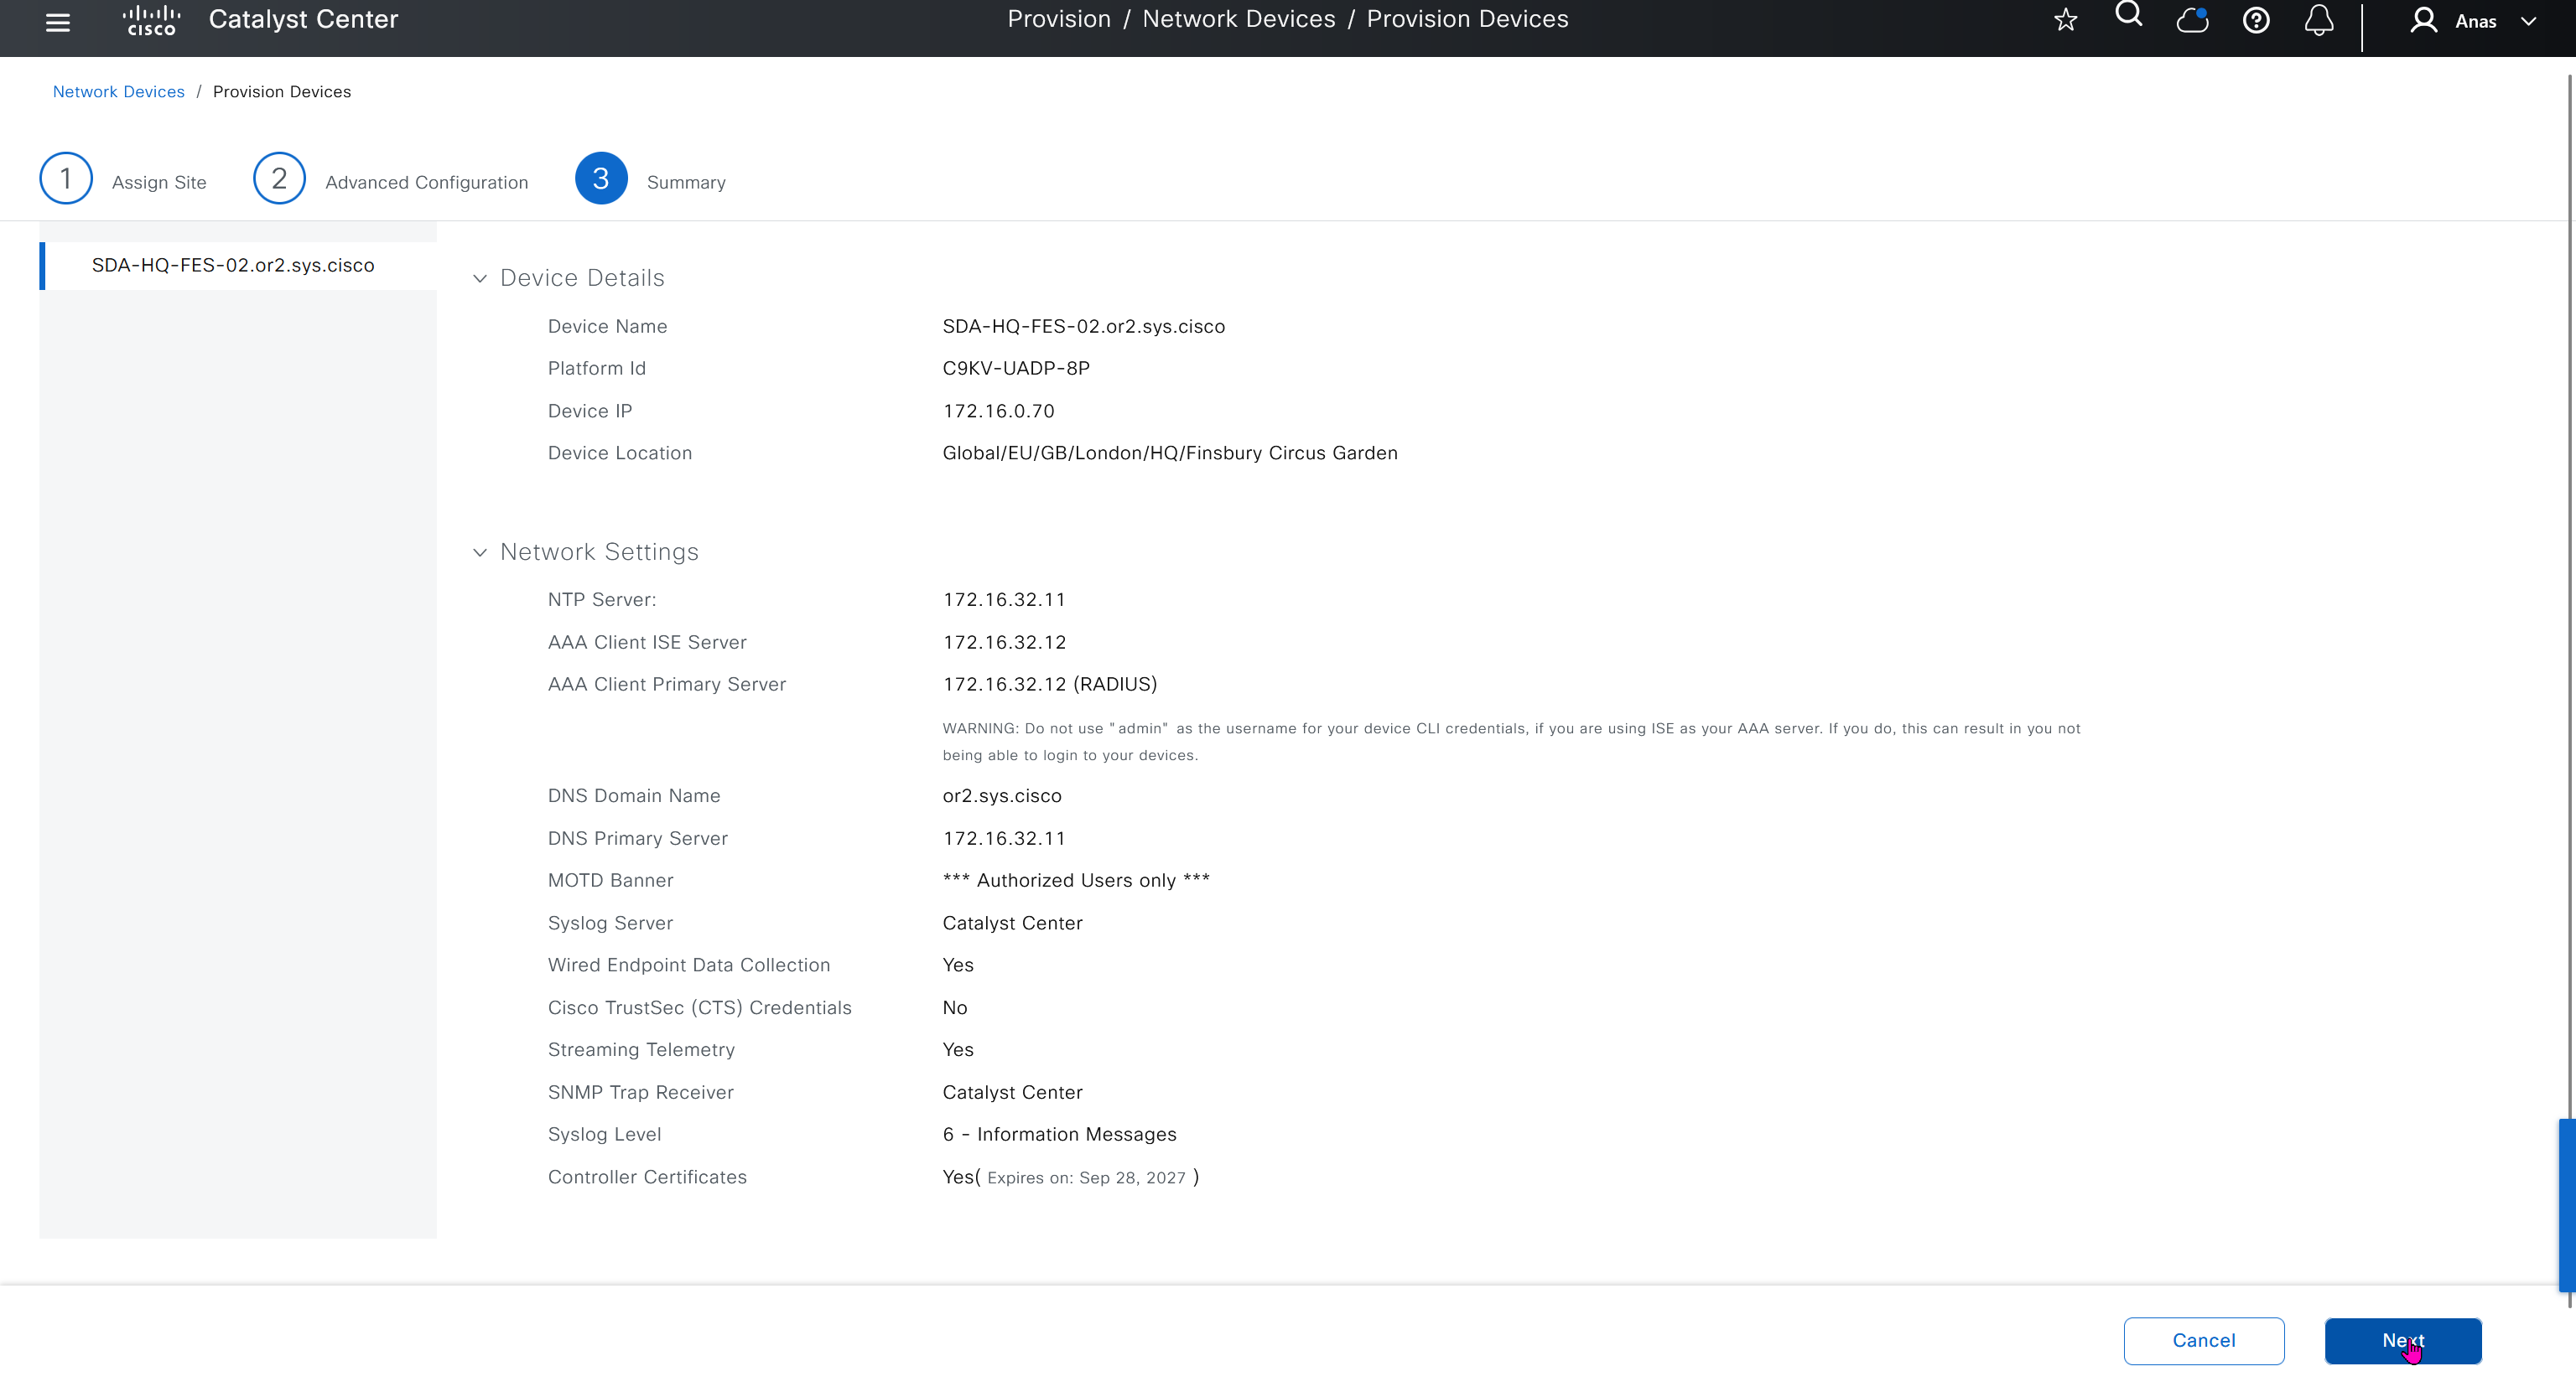Open the cloud status icon

2192,20
